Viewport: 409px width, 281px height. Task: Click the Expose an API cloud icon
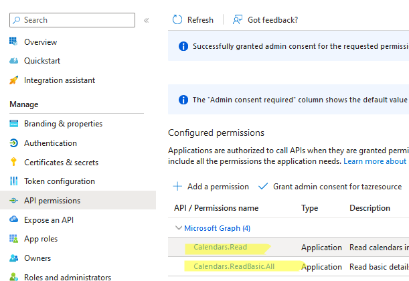13,219
